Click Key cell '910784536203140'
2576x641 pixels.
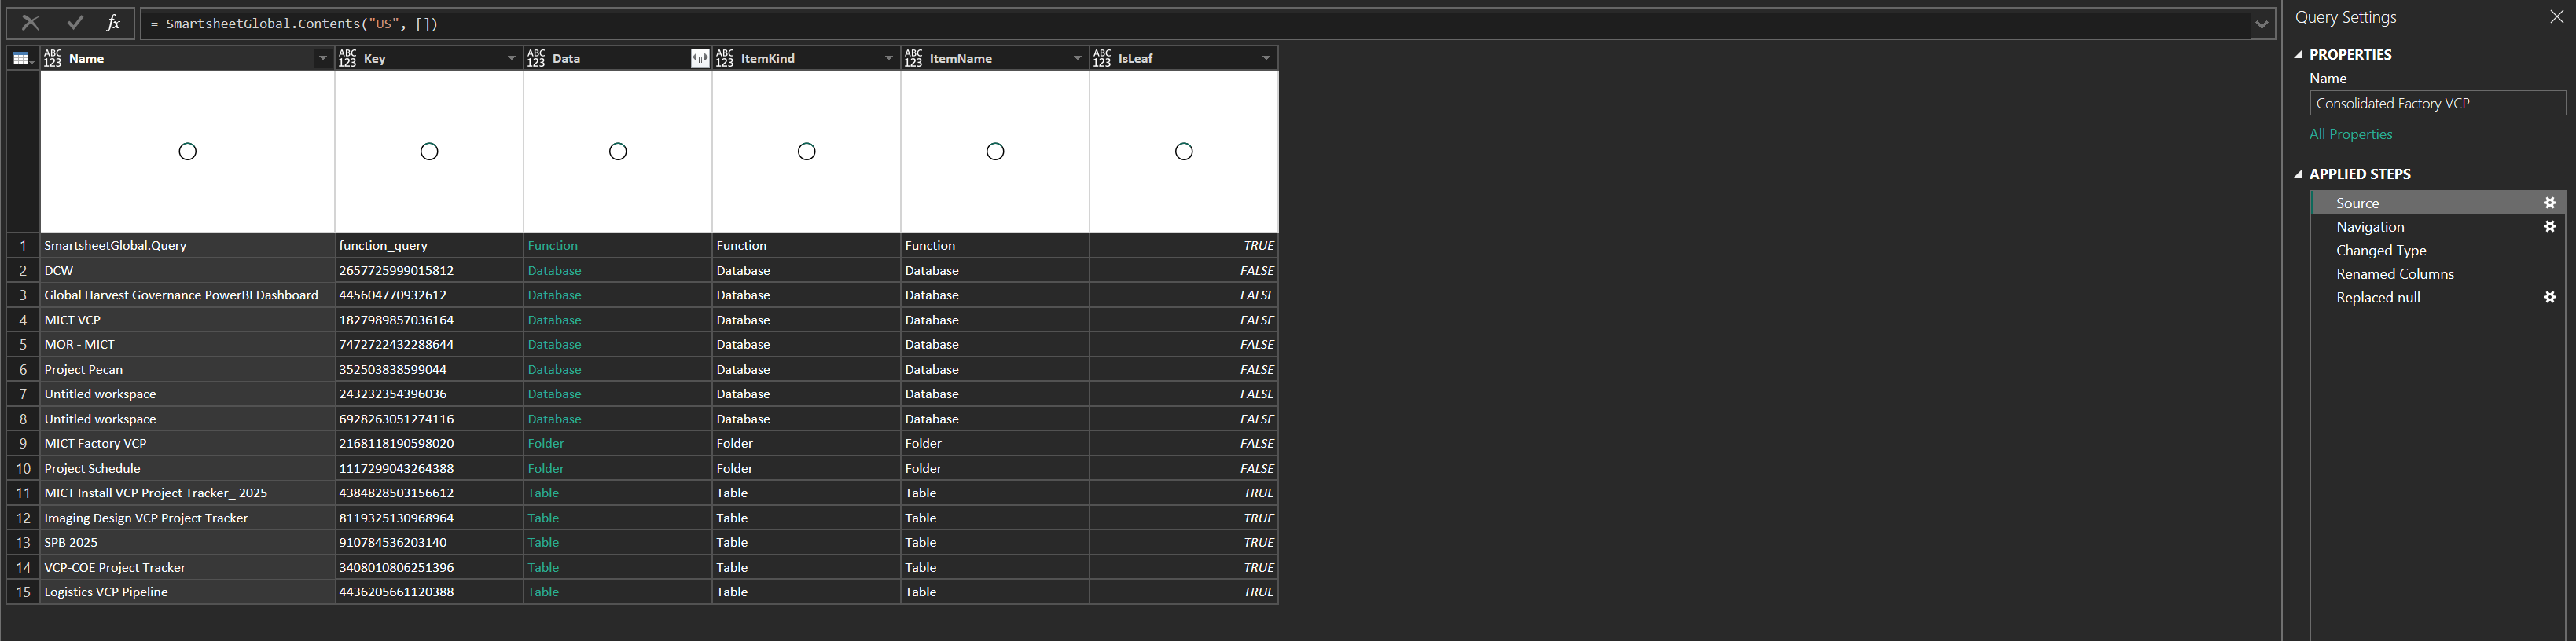[429, 543]
